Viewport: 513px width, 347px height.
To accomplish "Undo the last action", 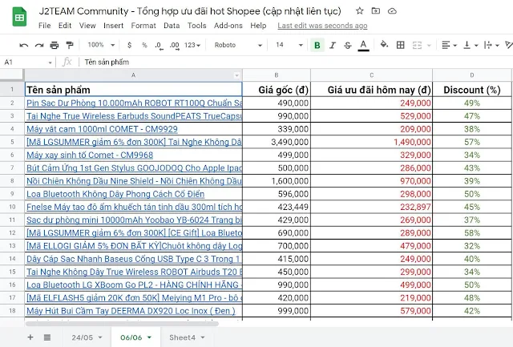I will (x=23, y=45).
